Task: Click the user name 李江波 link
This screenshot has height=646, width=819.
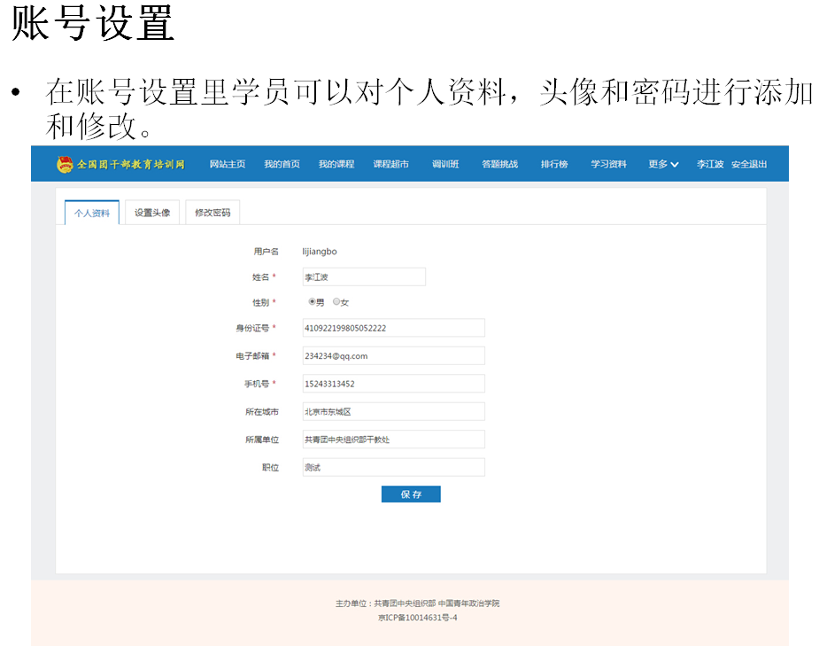Action: [710, 164]
